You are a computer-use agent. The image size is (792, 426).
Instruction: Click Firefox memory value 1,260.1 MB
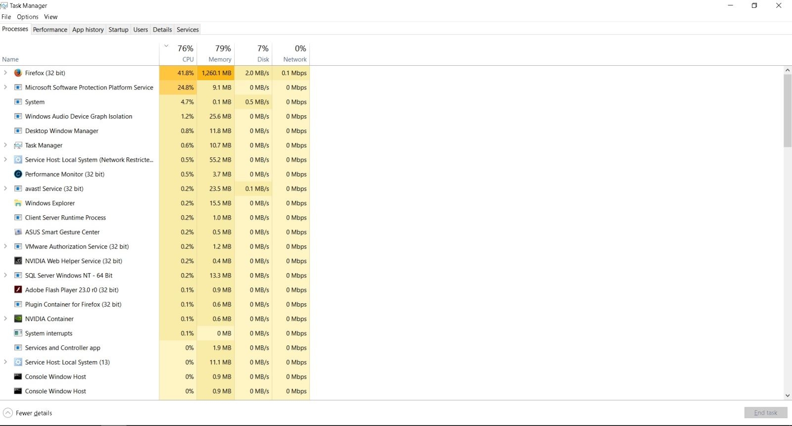216,73
